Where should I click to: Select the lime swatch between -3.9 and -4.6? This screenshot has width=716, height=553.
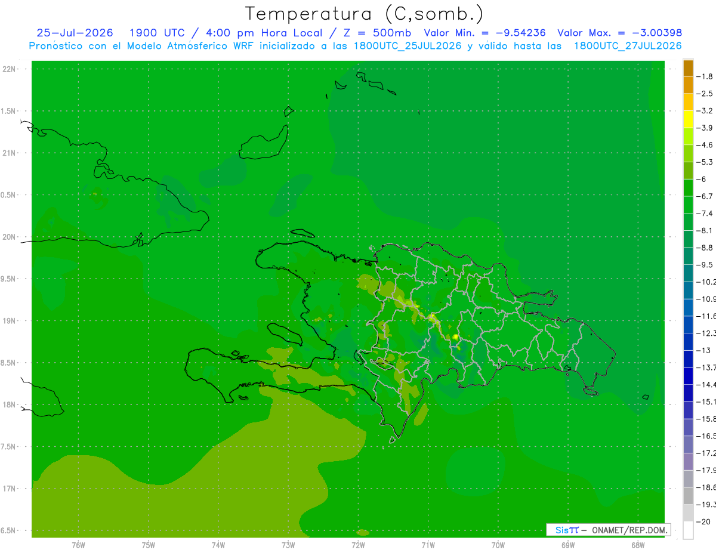click(688, 137)
